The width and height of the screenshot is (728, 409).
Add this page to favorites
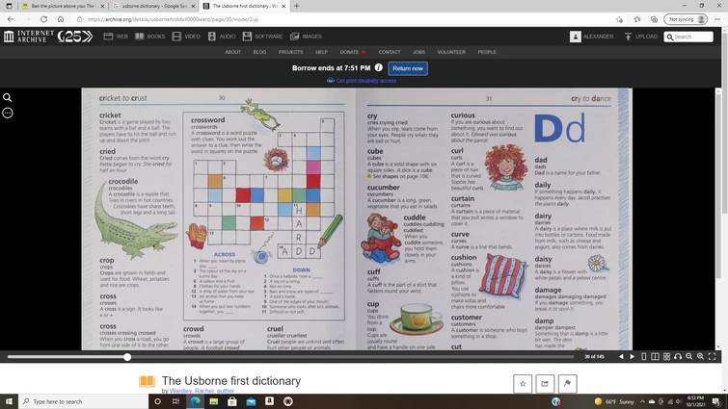pyautogui.click(x=619, y=19)
